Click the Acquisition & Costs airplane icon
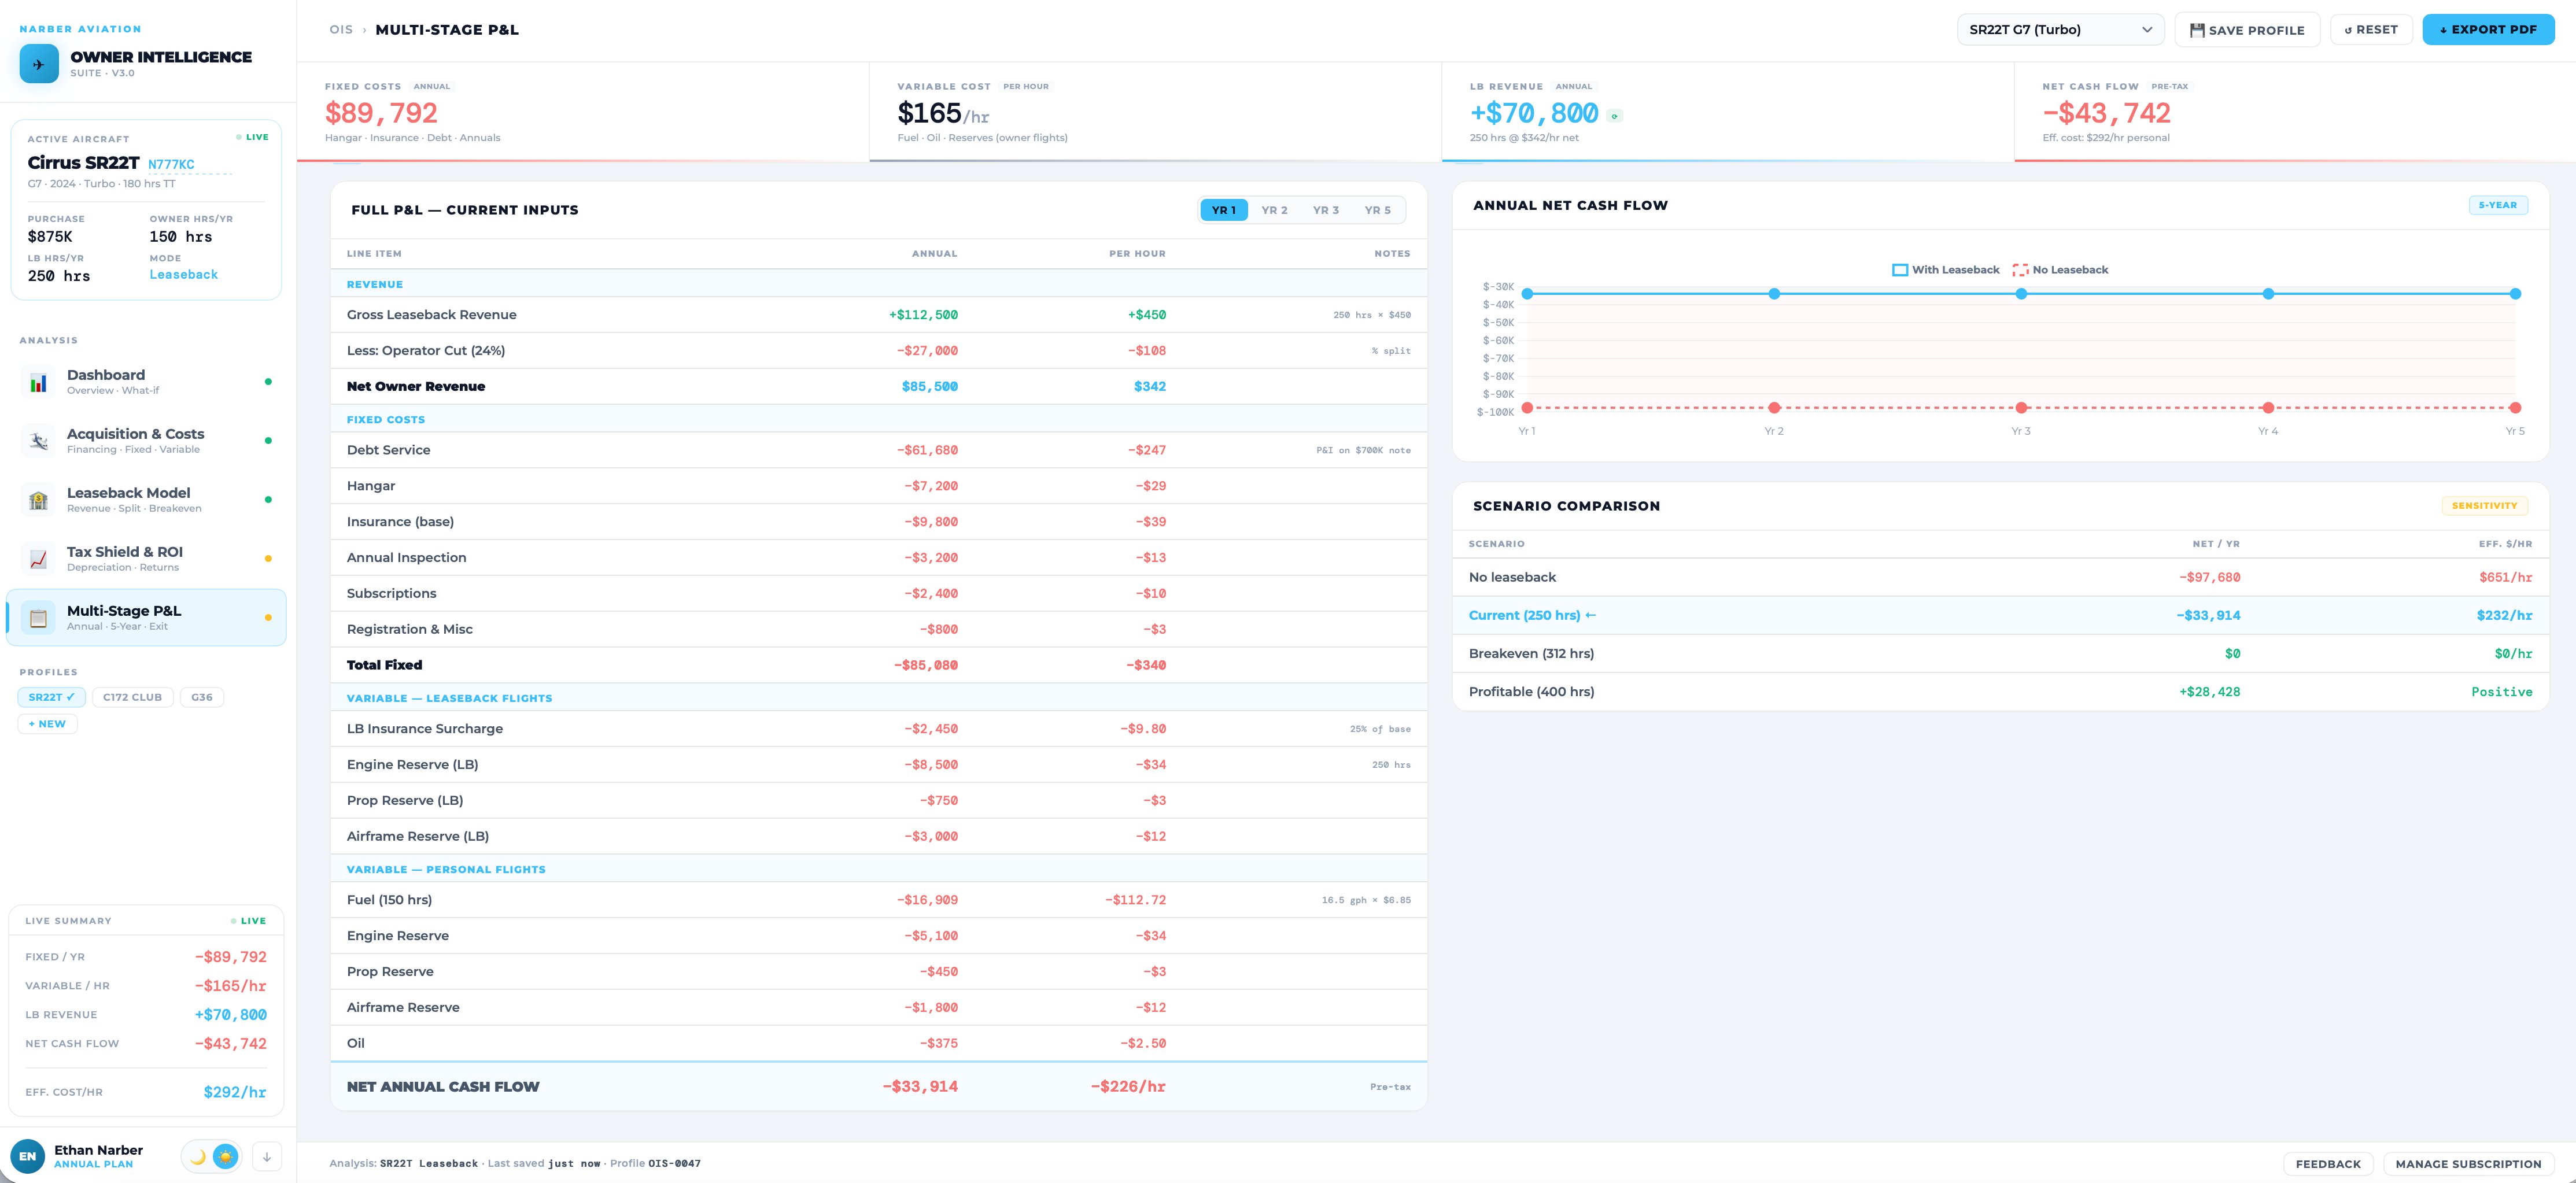 pyautogui.click(x=38, y=441)
